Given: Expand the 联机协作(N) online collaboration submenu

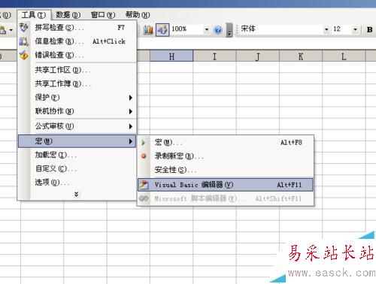Looking at the screenshot, I should (x=77, y=111).
